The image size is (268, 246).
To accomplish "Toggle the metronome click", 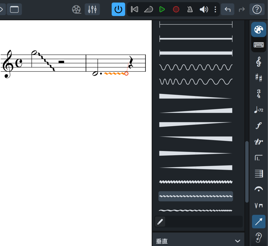I will 190,9.
